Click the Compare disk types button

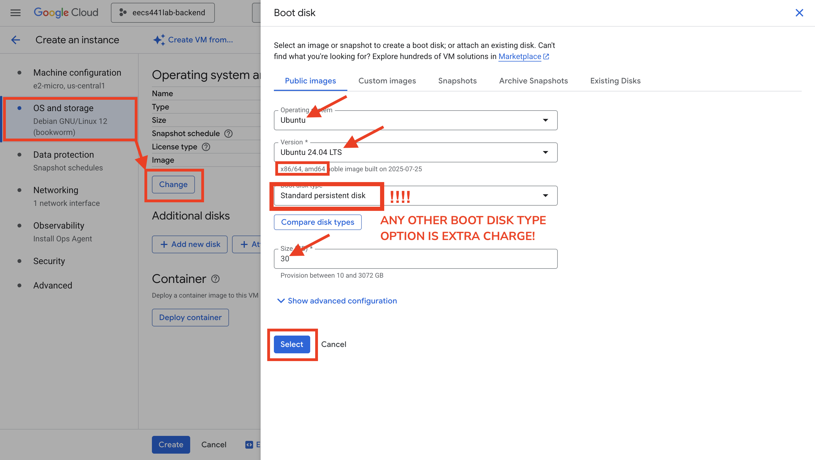[x=317, y=222]
